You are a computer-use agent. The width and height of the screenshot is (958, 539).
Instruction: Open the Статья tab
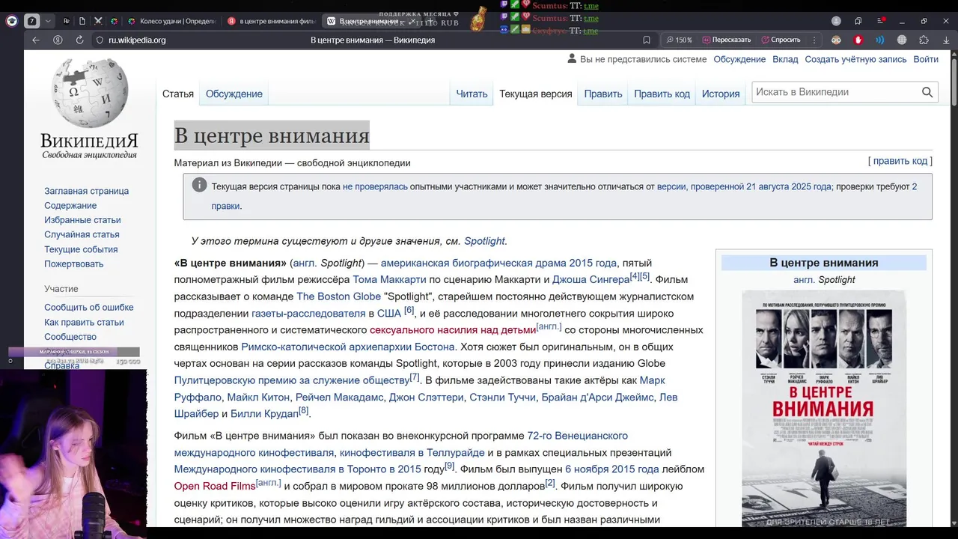[x=178, y=94]
